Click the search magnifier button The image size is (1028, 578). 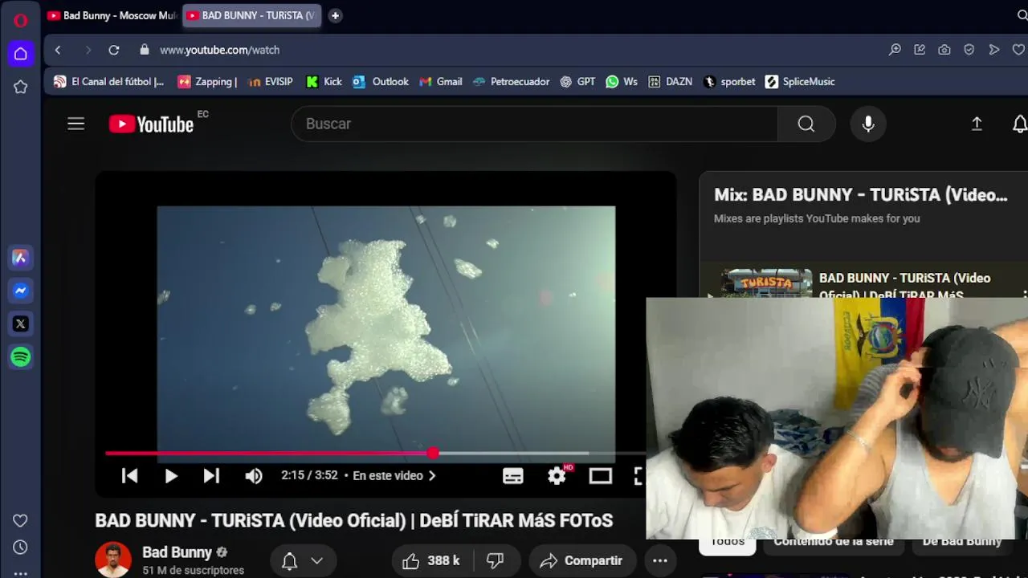point(806,124)
